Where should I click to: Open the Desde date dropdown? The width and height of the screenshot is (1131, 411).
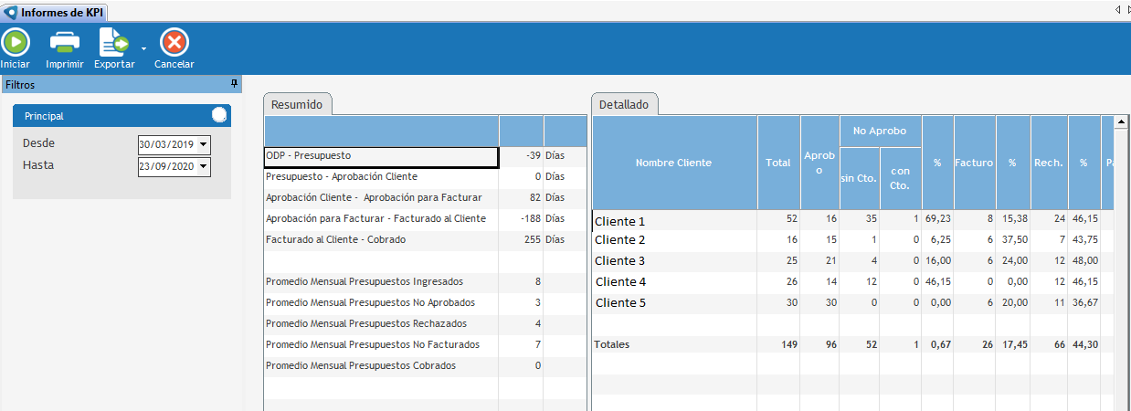click(x=203, y=144)
